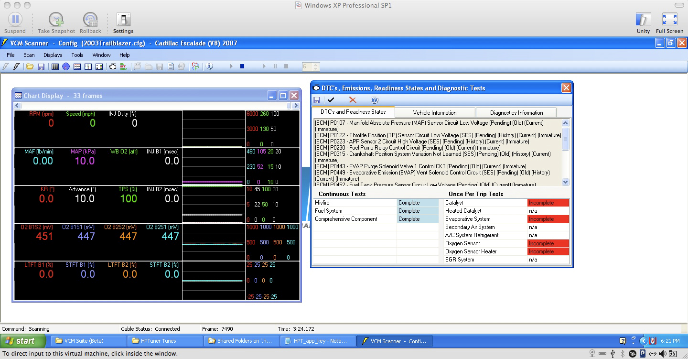Image resolution: width=688 pixels, height=359 pixels.
Task: Click the network arrows icon in VM bar
Action: 653,354
